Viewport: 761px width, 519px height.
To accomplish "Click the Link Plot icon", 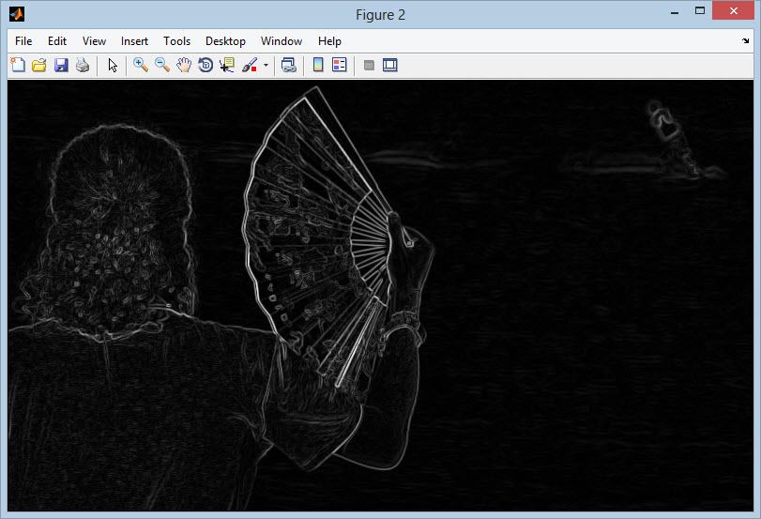I will [x=289, y=65].
